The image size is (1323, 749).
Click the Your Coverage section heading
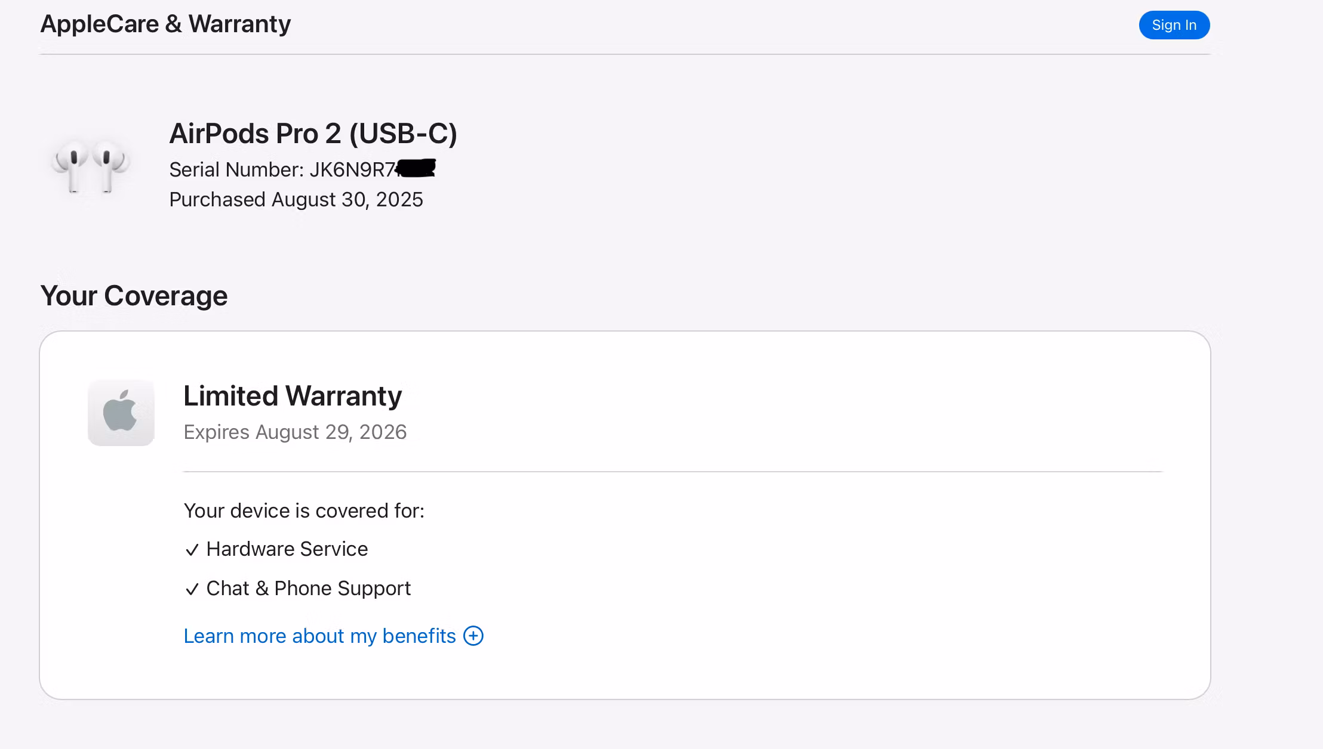point(134,296)
